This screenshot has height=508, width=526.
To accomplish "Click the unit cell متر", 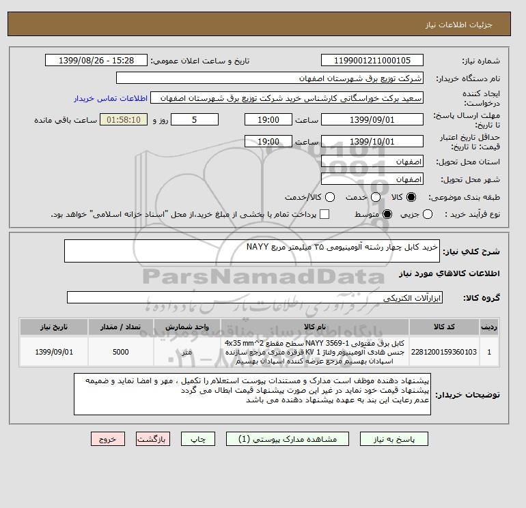I will pos(187,352).
